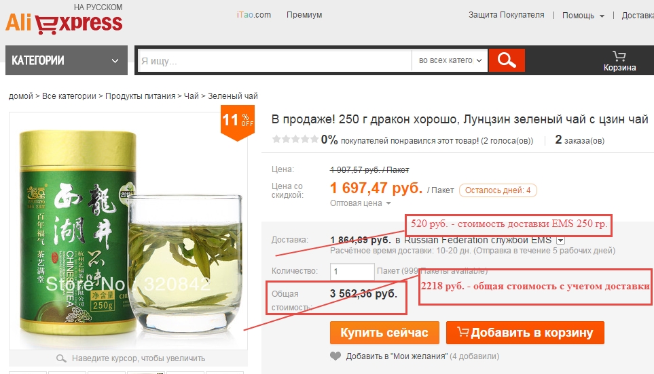Click the product star rating
Image resolution: width=654 pixels, height=374 pixels.
[295, 139]
